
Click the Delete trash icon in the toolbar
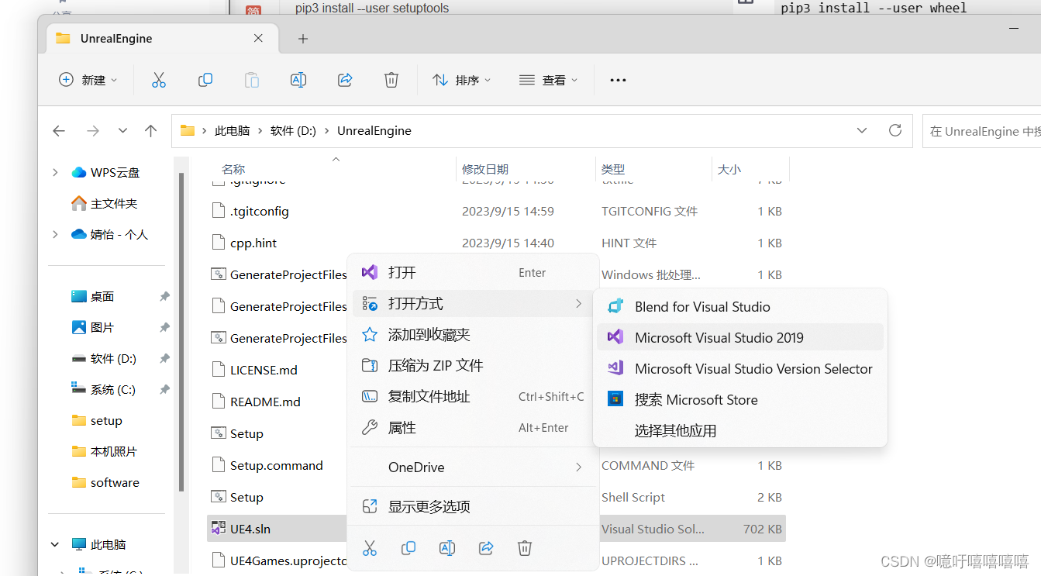tap(391, 80)
